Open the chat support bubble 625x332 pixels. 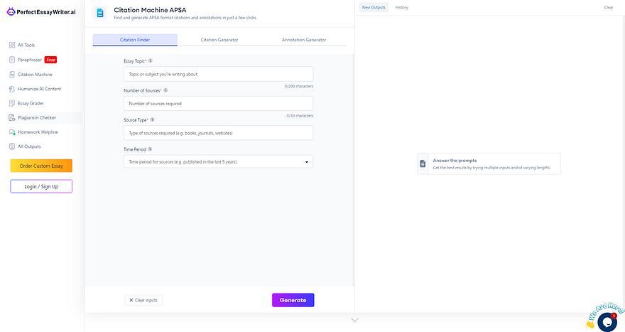point(607,321)
